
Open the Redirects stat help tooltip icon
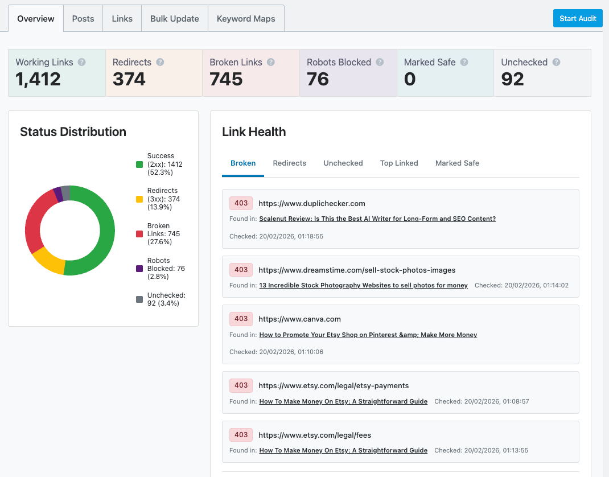[x=159, y=62]
